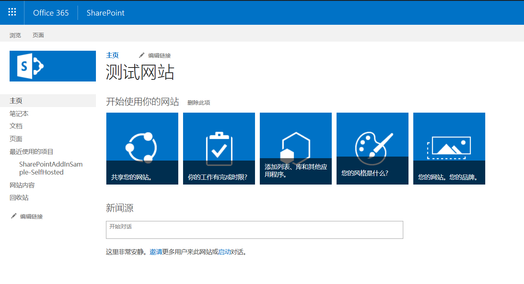Open 文档 in the left navigation
The height and width of the screenshot is (284, 524).
pos(16,126)
